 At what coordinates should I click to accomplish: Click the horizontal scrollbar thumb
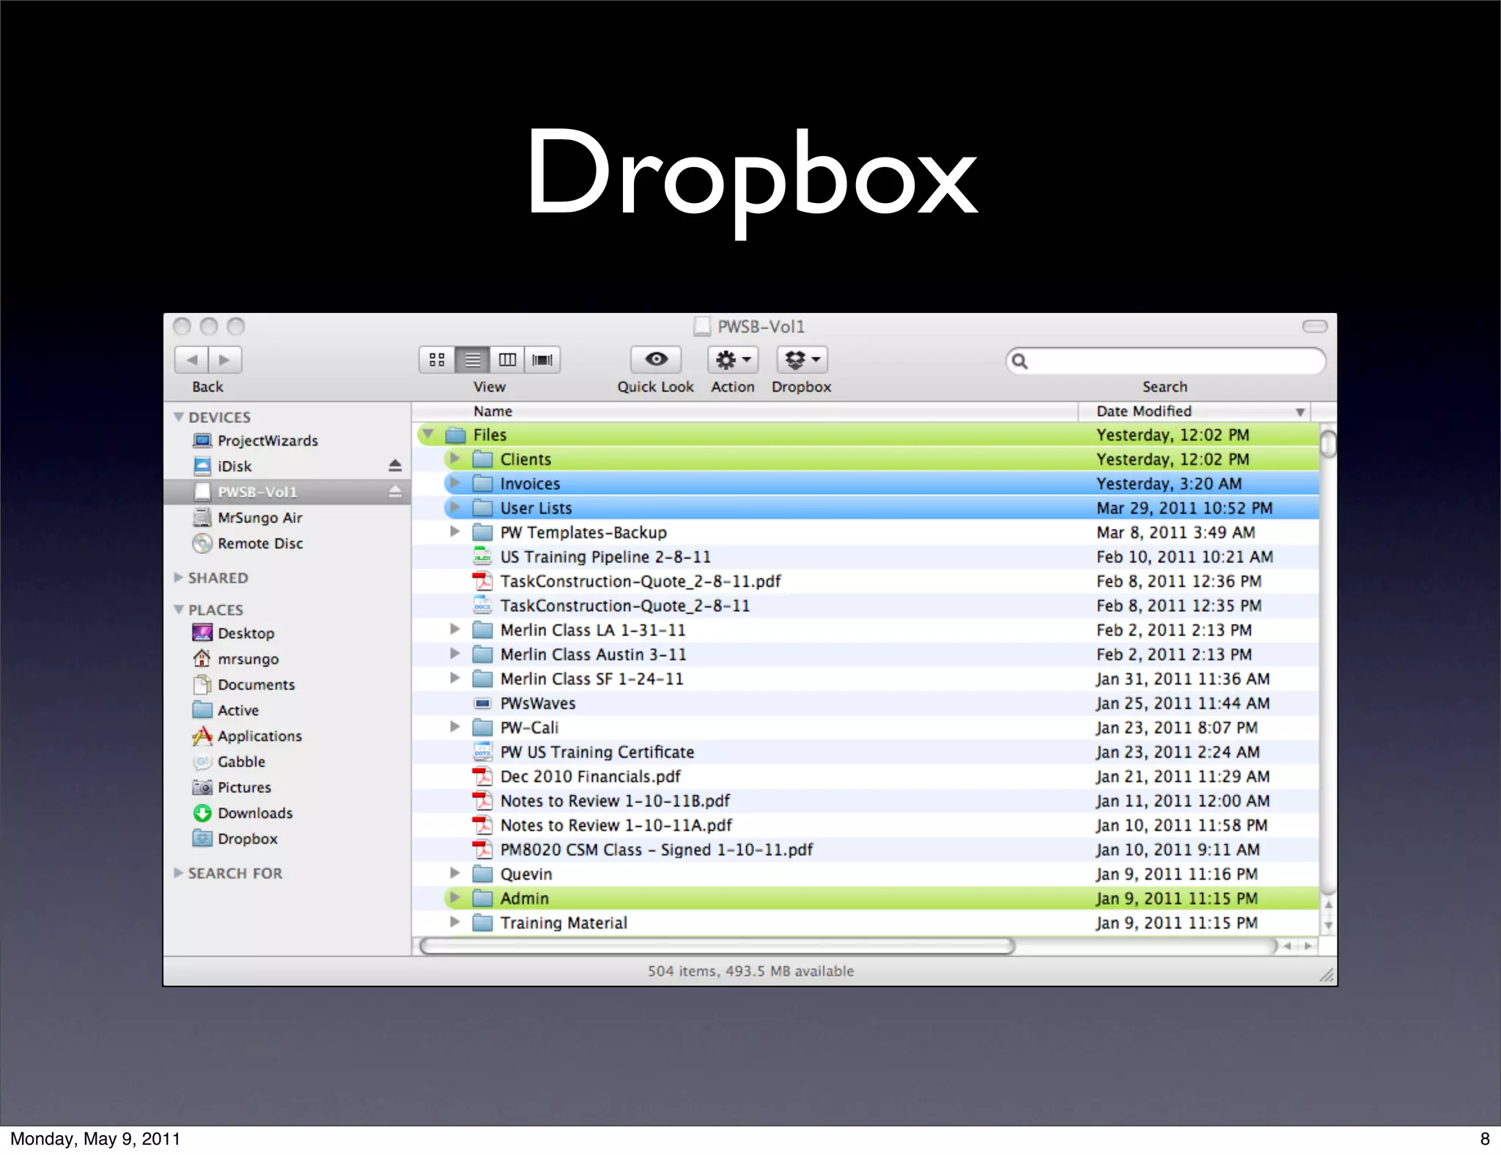[717, 946]
